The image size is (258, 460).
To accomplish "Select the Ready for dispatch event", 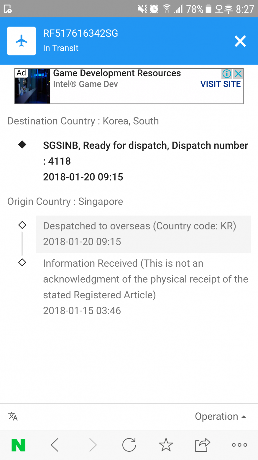I will point(145,161).
